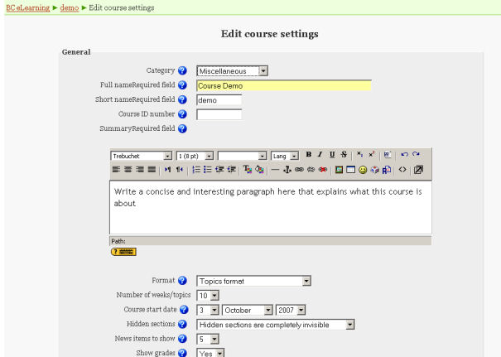Apply underline formatting in the editor
This screenshot has width=501, height=357.
coord(331,155)
